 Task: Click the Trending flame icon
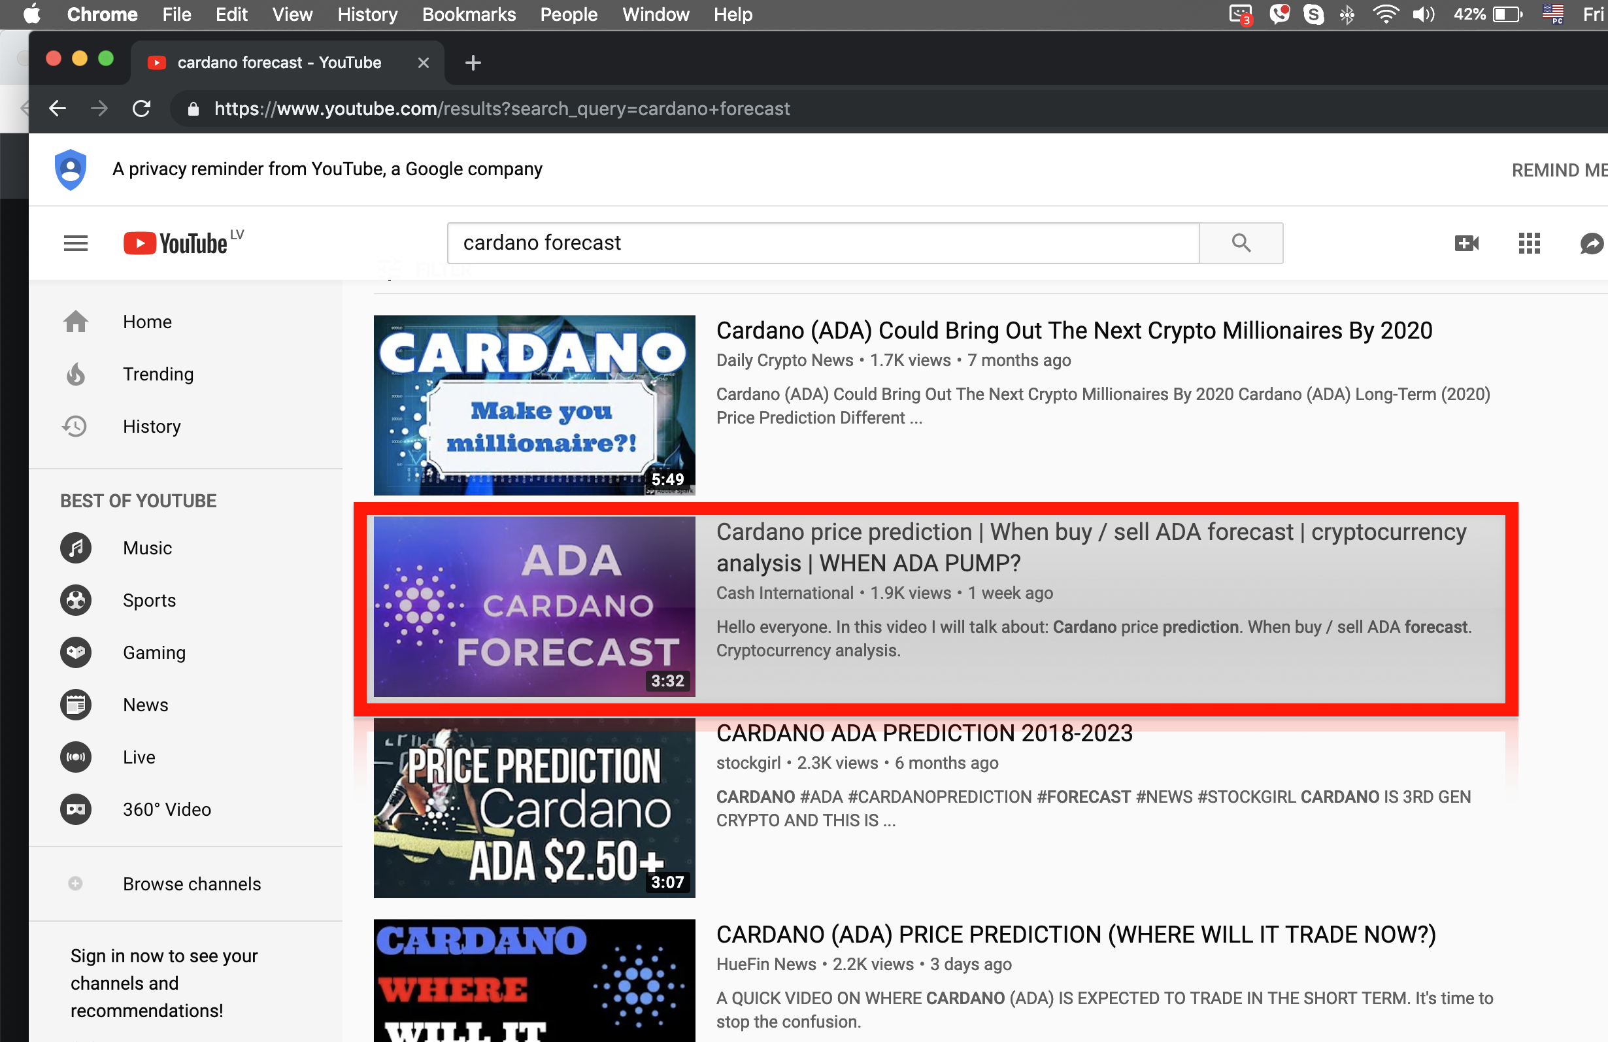[76, 374]
